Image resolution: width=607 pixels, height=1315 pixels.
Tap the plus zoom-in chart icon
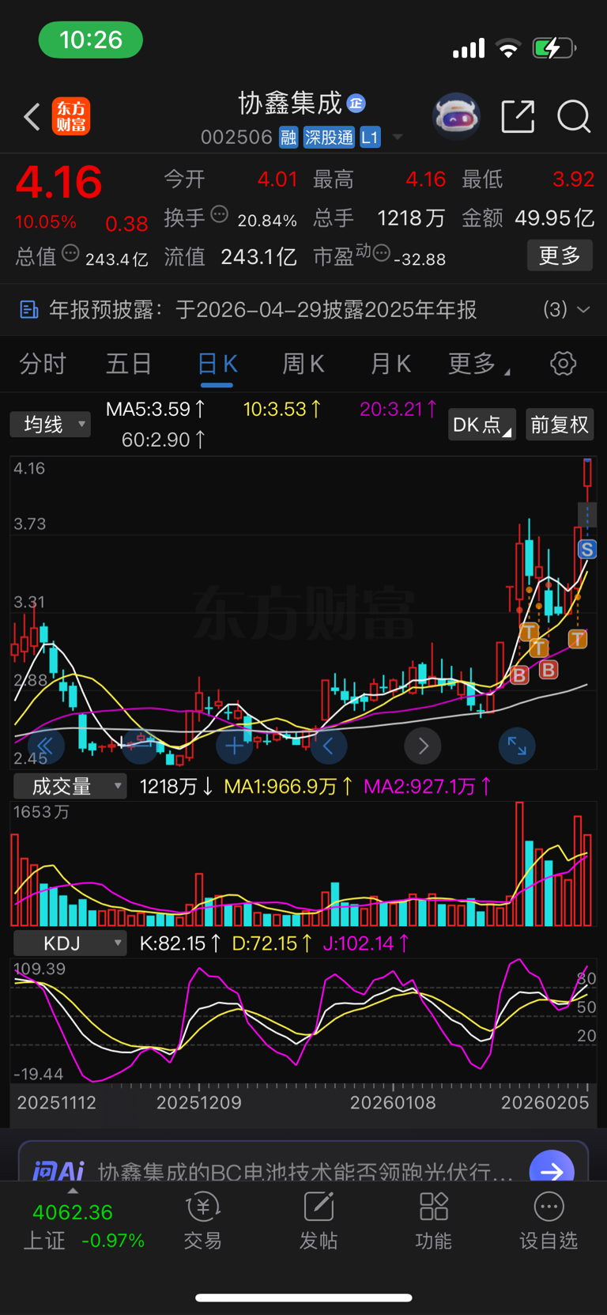click(x=235, y=746)
